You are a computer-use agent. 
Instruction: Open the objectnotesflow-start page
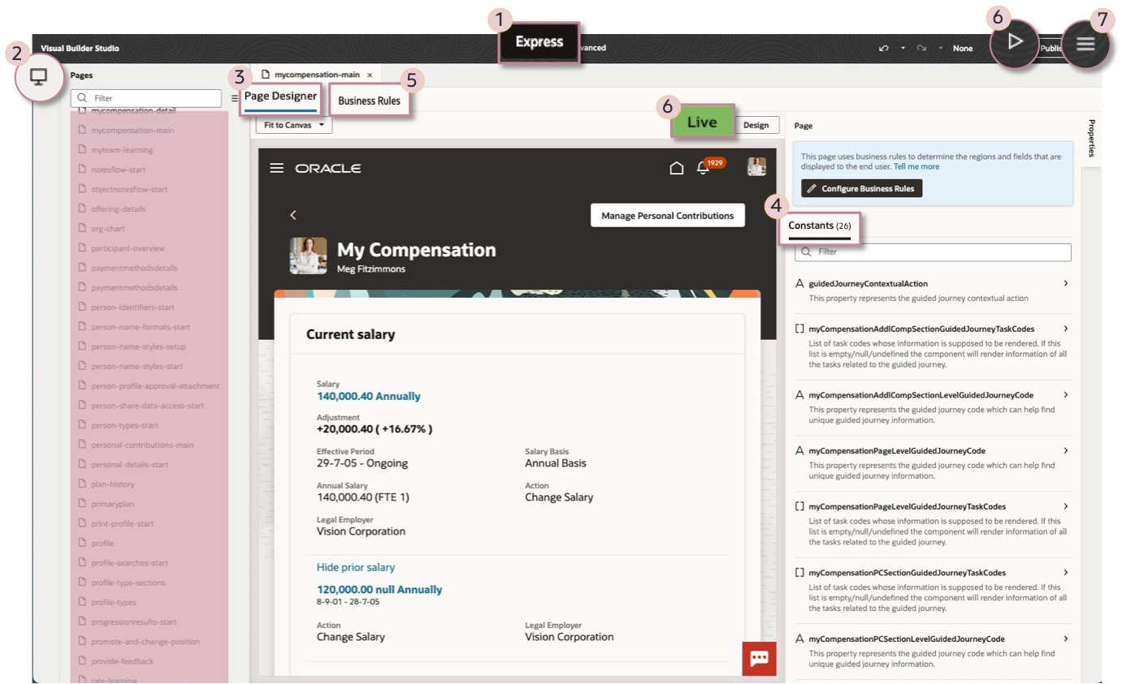129,189
